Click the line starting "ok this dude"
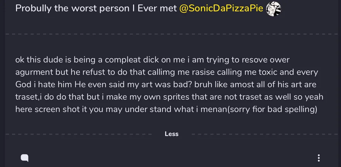341x167 pixels. 152,60
